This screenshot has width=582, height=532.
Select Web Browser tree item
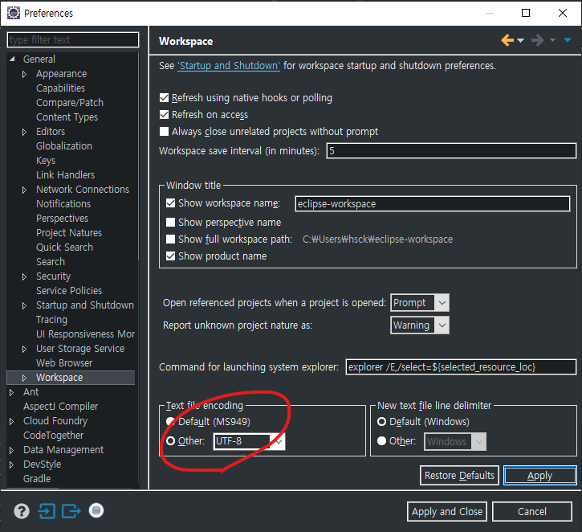pyautogui.click(x=64, y=363)
